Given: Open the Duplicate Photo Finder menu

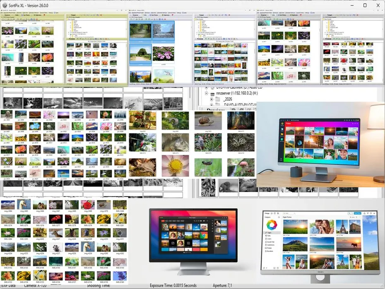Looking at the screenshot, I should (x=10, y=13).
